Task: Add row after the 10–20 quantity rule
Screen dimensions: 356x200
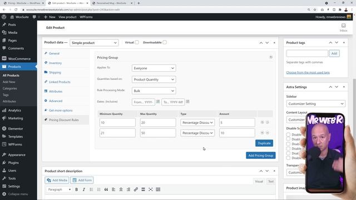Action: coord(262,122)
